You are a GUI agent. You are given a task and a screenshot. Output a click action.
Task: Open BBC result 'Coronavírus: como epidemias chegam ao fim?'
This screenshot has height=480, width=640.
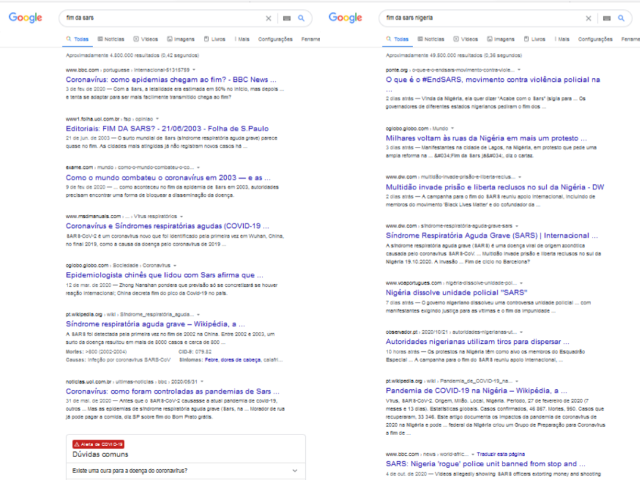(x=171, y=79)
